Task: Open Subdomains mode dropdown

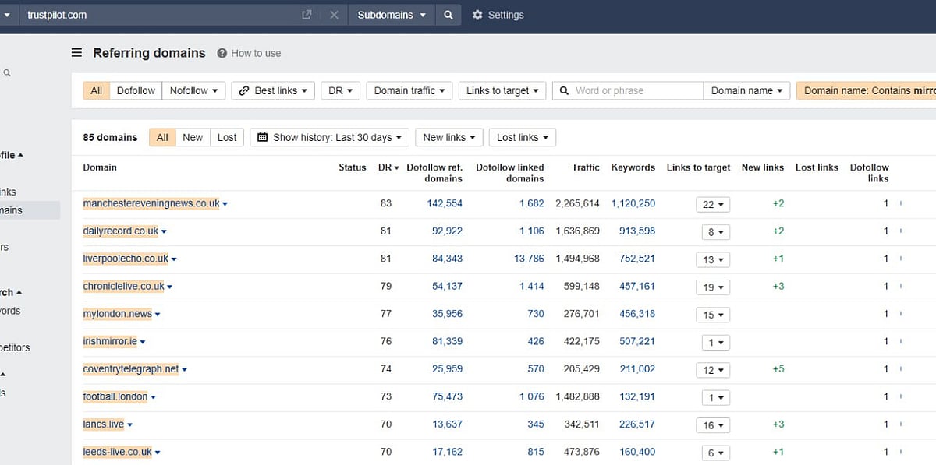Action: 392,15
